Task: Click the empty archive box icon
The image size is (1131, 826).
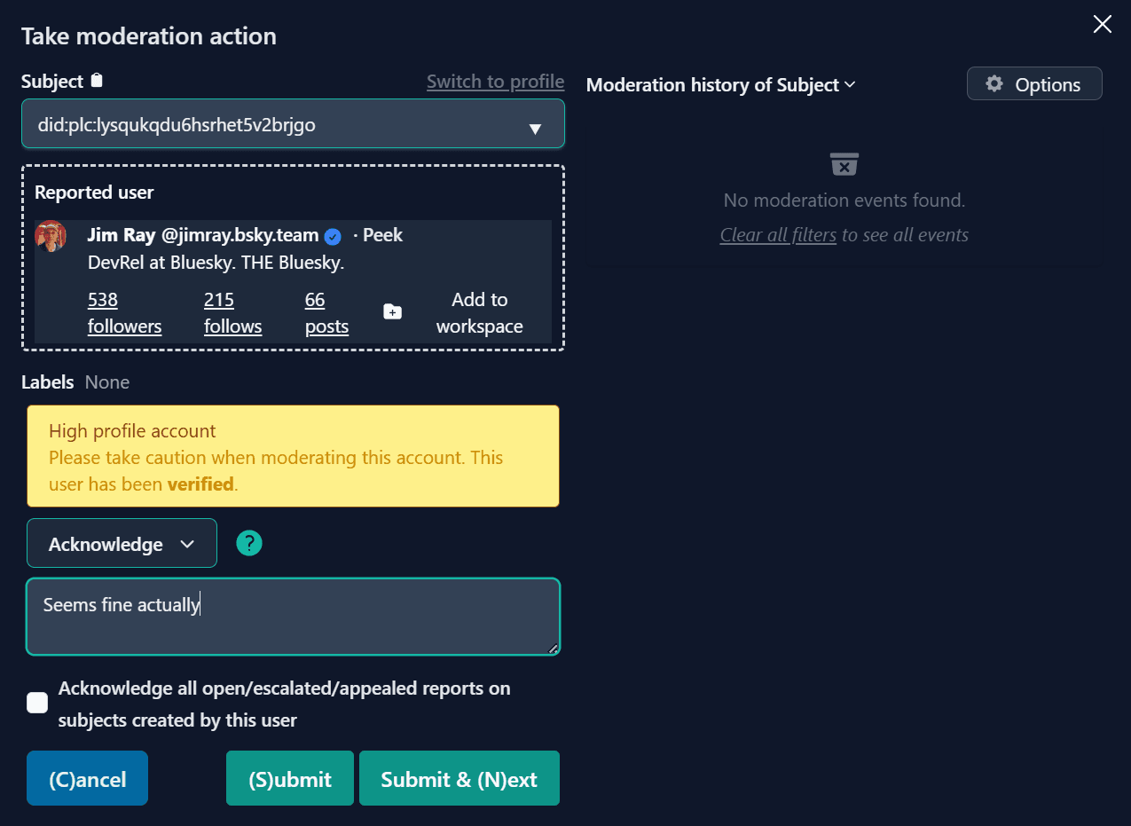Action: (x=844, y=164)
